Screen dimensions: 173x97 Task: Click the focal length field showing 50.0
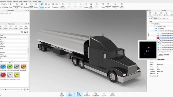(57, 4)
